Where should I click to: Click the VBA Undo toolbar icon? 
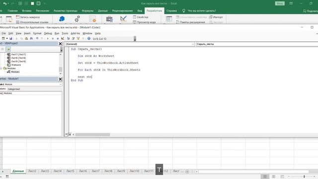pos(37,39)
